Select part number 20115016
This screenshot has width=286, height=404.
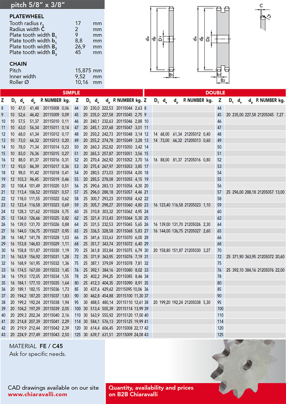[x=51, y=161]
